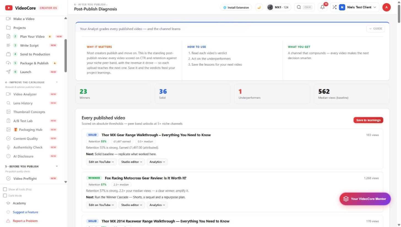Image resolution: width=401 pixels, height=227 pixels.
Task: Click 'Edit on YouTube' for Thor MX Gear Range
Action: click(101, 162)
